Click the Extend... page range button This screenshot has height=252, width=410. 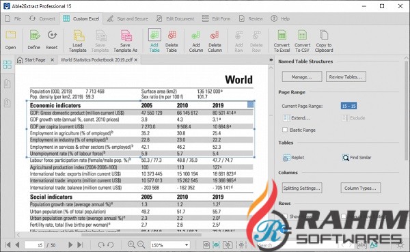[x=297, y=118]
